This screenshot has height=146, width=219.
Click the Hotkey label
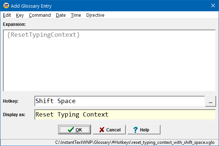pos(11,101)
